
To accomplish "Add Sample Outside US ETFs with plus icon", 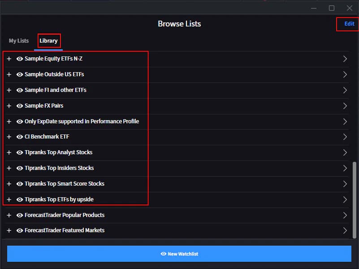I will 9,74.
